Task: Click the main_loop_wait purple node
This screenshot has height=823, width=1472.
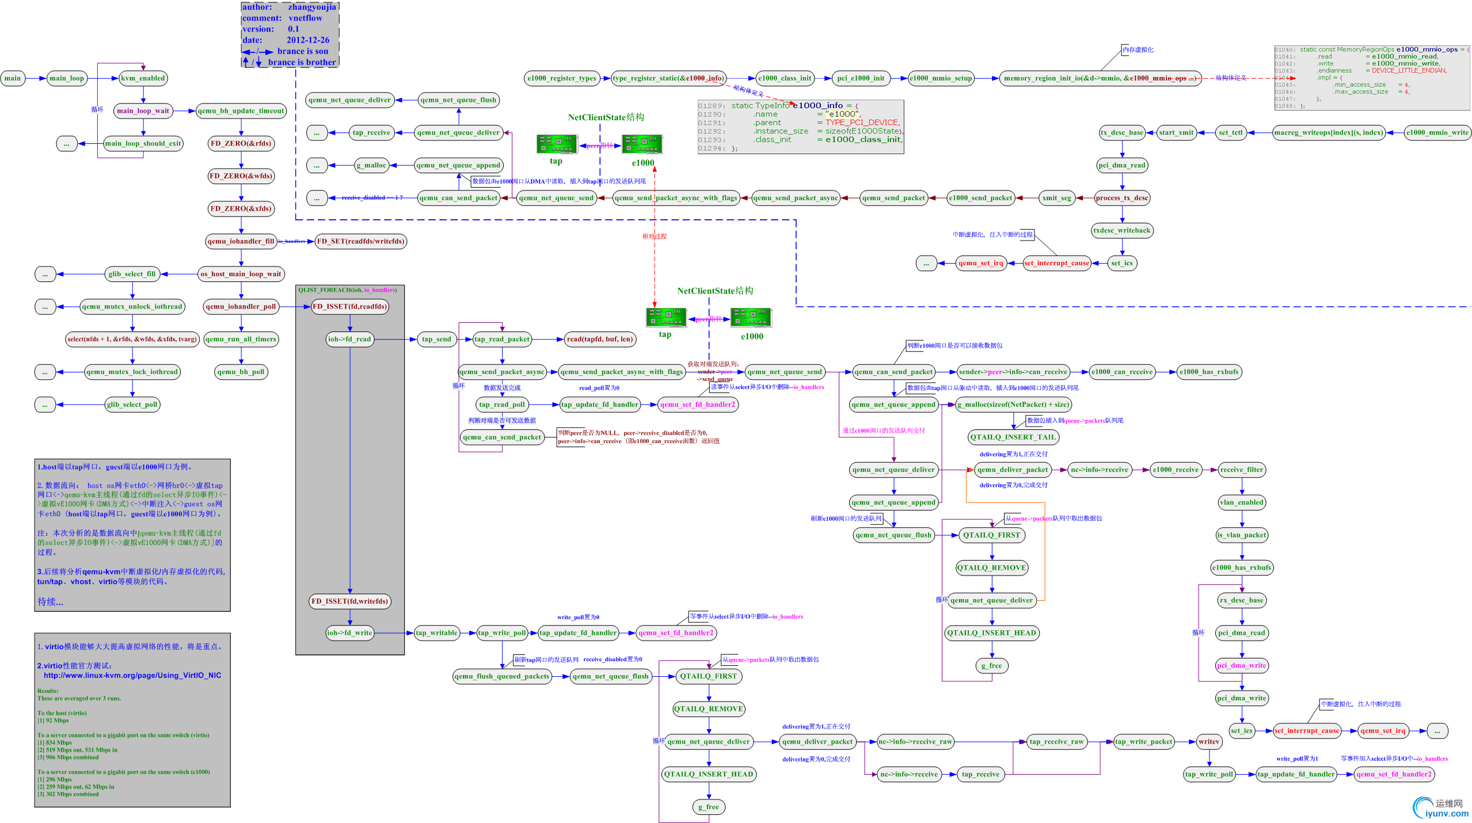Action: click(143, 111)
